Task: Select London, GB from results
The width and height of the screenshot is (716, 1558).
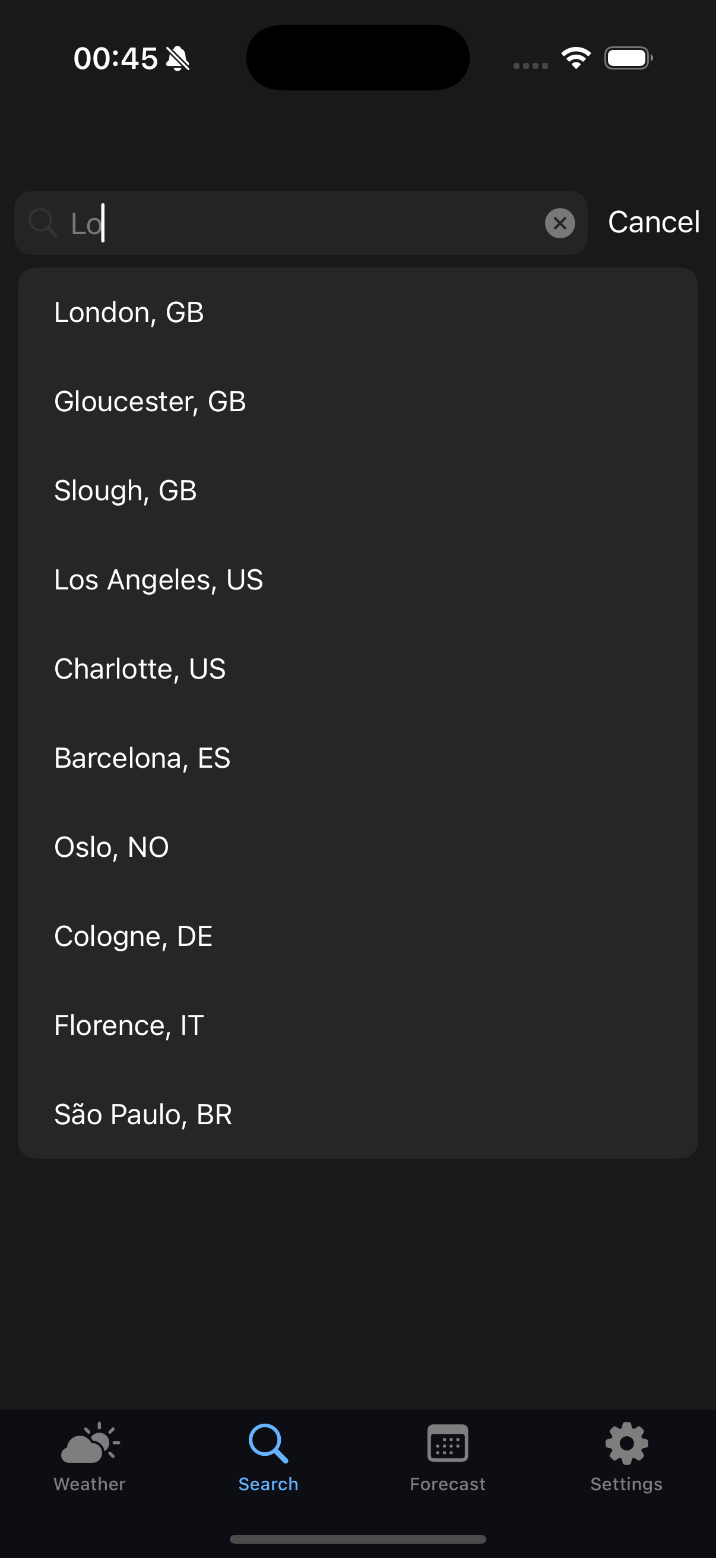Action: 129,313
